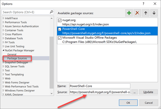This screenshot has width=161, height=109.
Task: Click the green plus add source icon
Action: point(129,13)
